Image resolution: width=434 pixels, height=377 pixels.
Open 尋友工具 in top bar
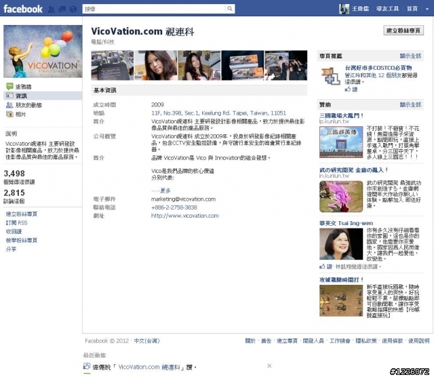pos(387,9)
